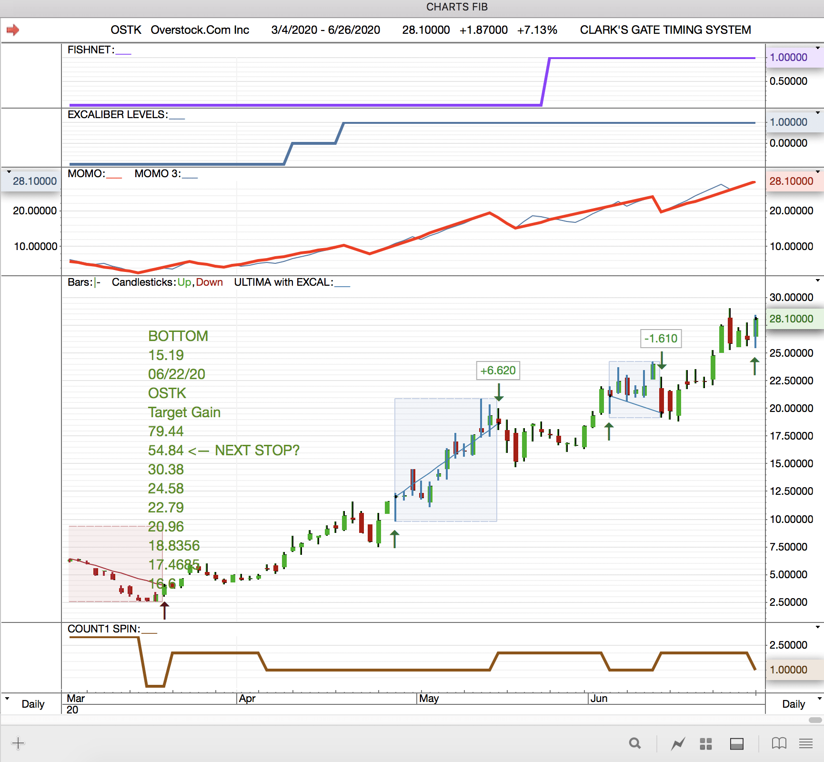Click the plus icon in bottom toolbar
The image size is (824, 762).
tap(18, 743)
